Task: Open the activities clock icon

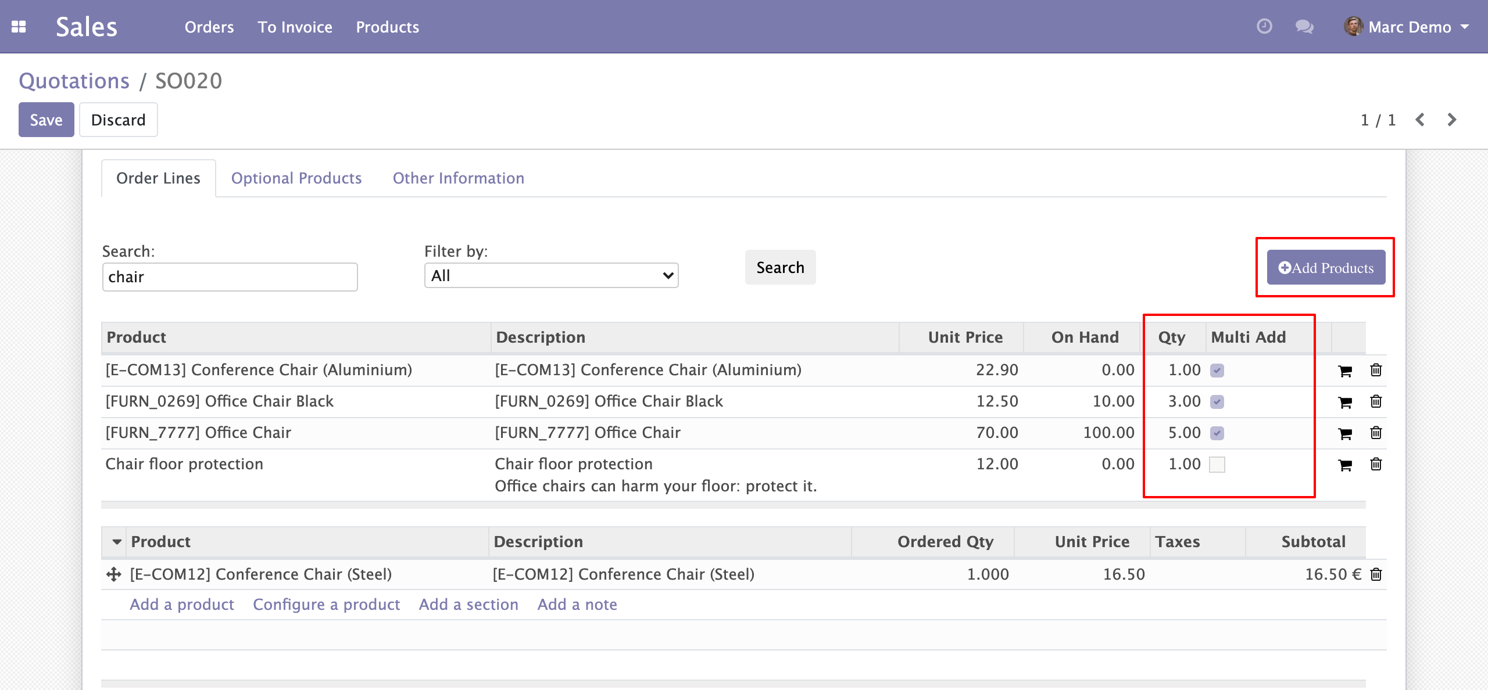Action: click(x=1264, y=27)
